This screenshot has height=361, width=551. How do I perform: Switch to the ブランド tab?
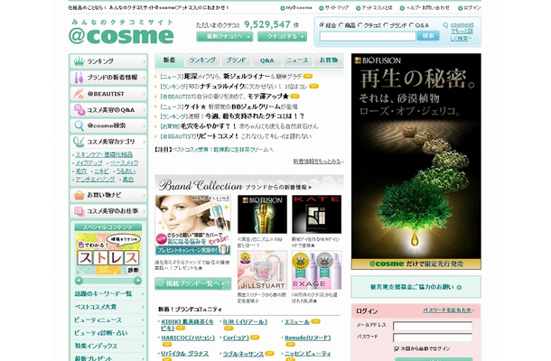click(236, 60)
